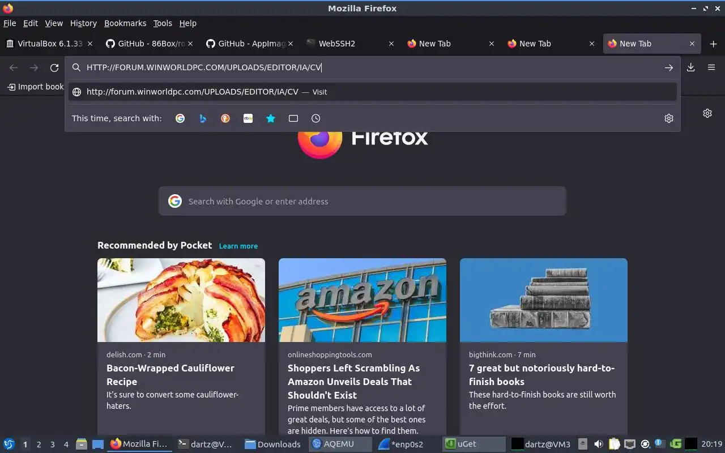The image size is (725, 453).
Task: Open the system start menu icon
Action: (8, 444)
